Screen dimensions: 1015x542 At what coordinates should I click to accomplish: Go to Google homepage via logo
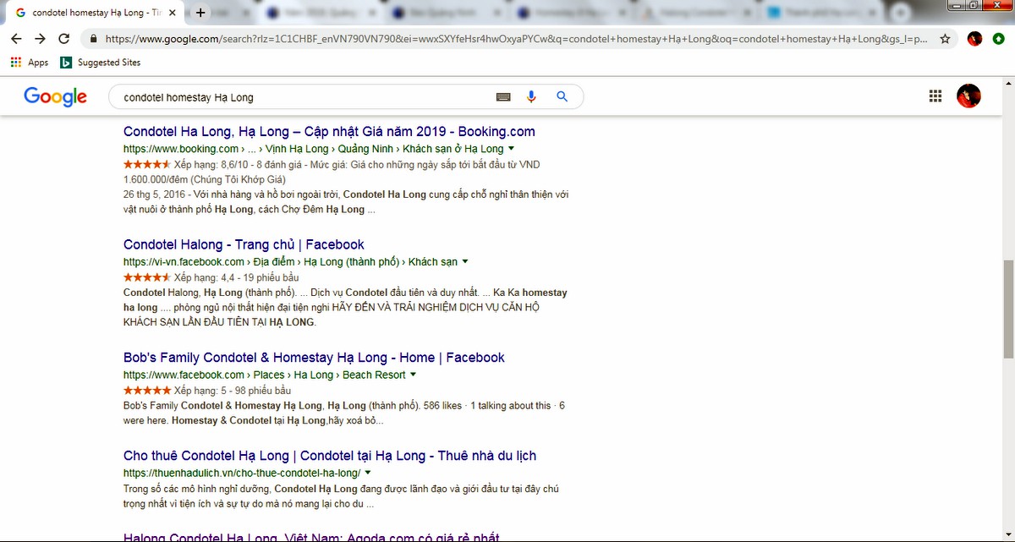tap(55, 96)
